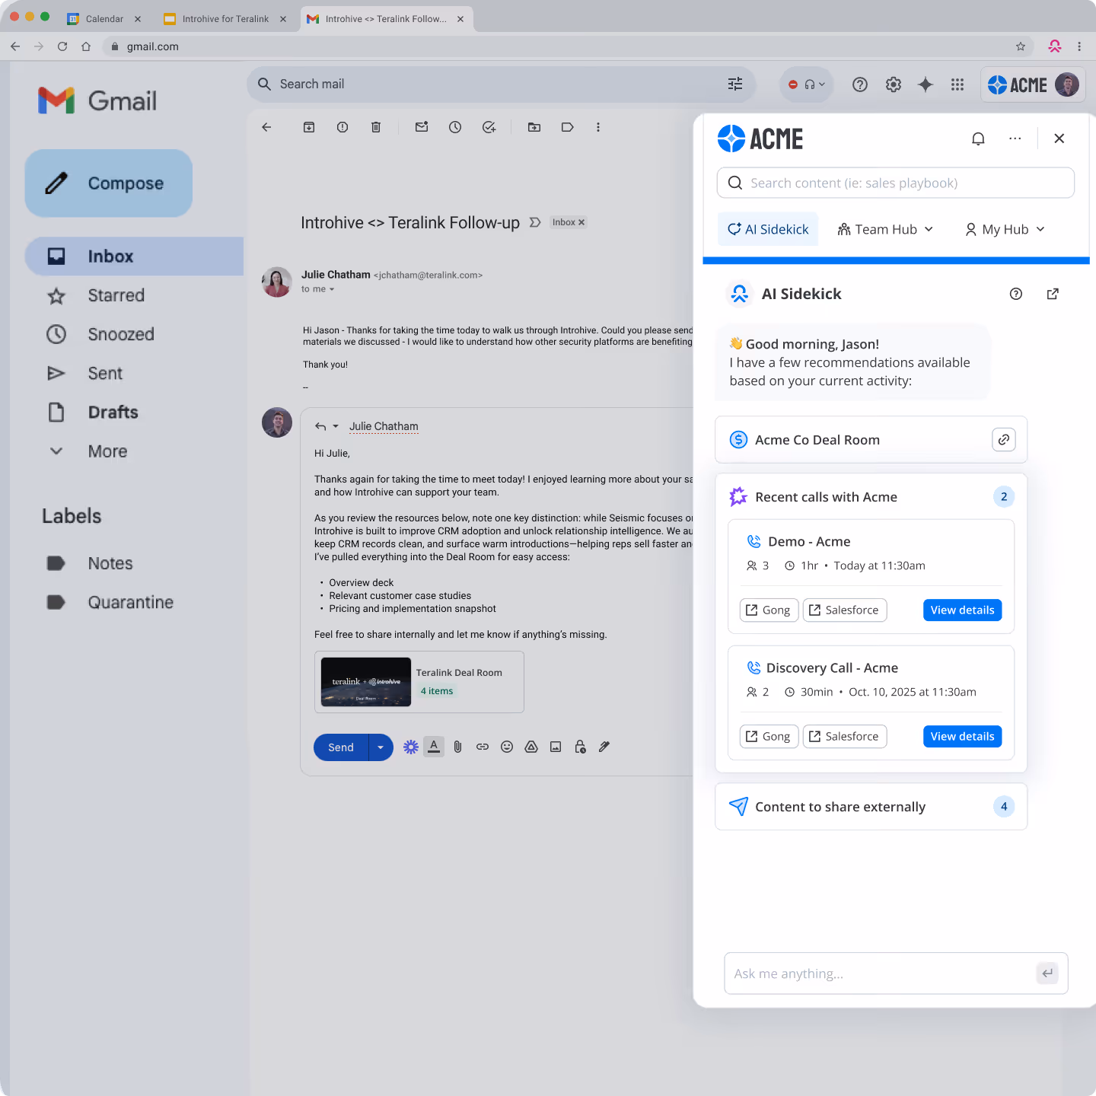
Task: Pop out AI Sidekick in new window
Action: (x=1053, y=294)
